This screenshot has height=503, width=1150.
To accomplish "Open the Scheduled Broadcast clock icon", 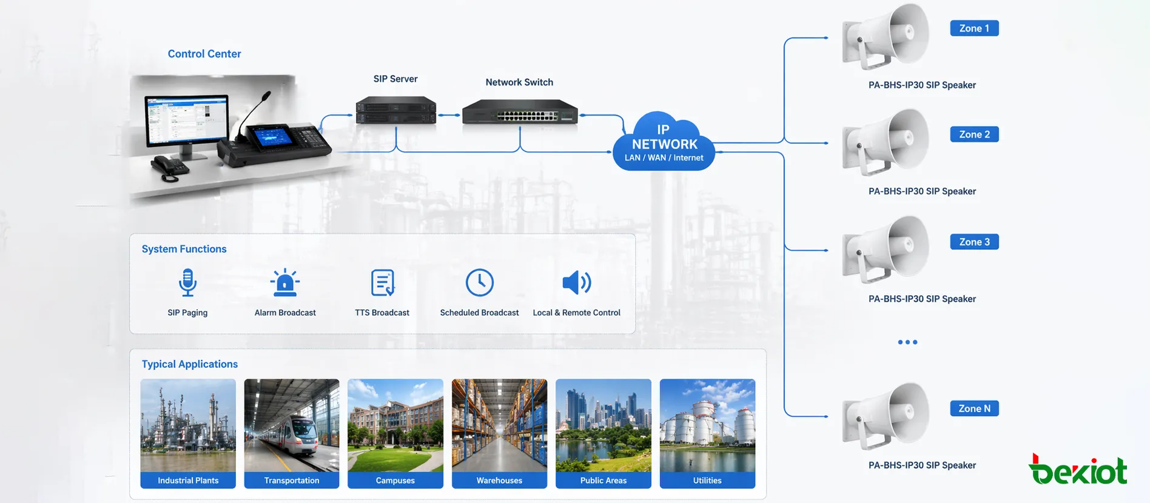I will (x=479, y=282).
